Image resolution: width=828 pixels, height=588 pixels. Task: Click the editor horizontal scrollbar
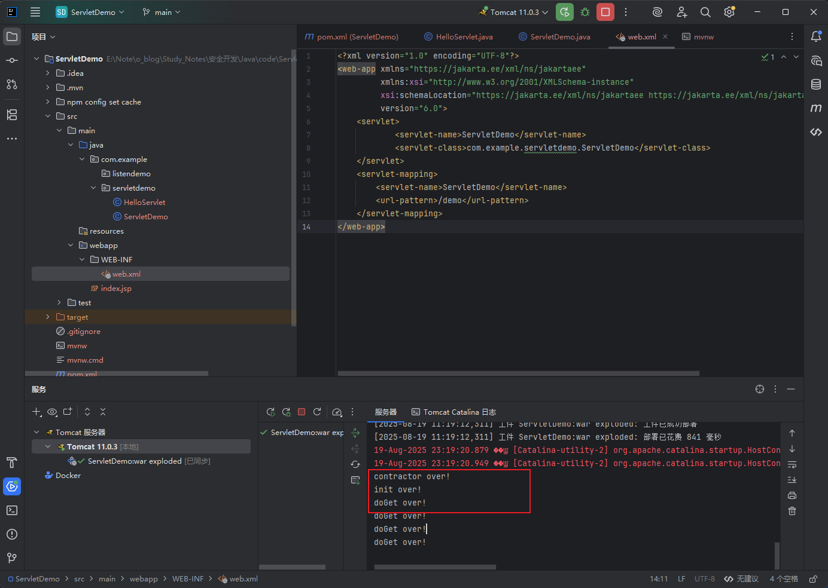pos(519,373)
